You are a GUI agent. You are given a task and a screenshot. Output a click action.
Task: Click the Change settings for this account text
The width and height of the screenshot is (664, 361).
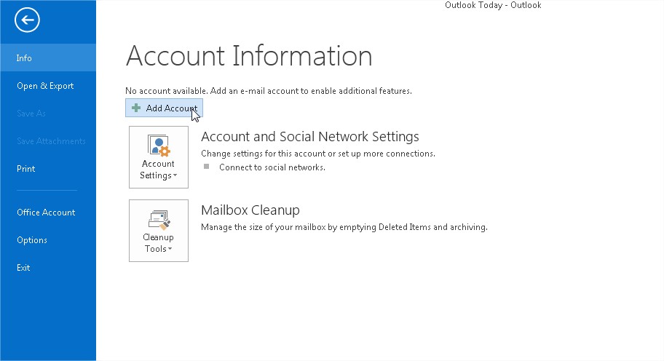click(x=318, y=154)
